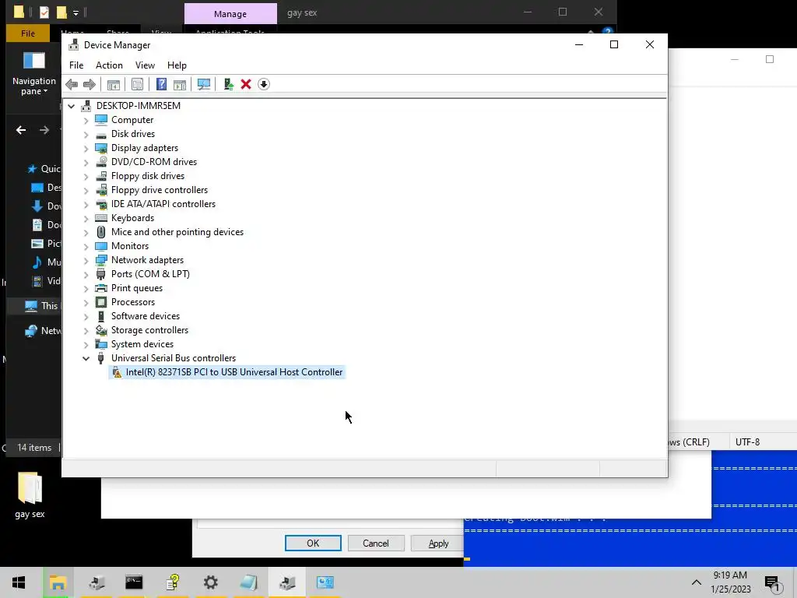This screenshot has width=797, height=598.
Task: Expand the Ports (COM & LPT) category
Action: coord(86,275)
